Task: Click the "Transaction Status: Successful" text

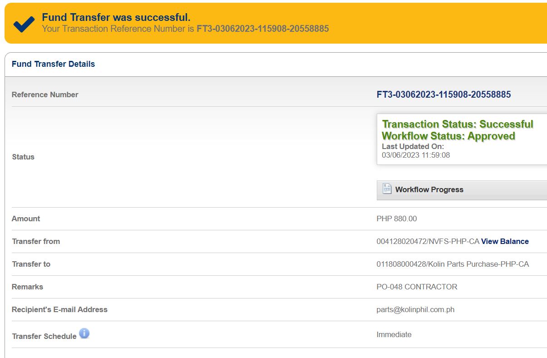Action: (457, 124)
